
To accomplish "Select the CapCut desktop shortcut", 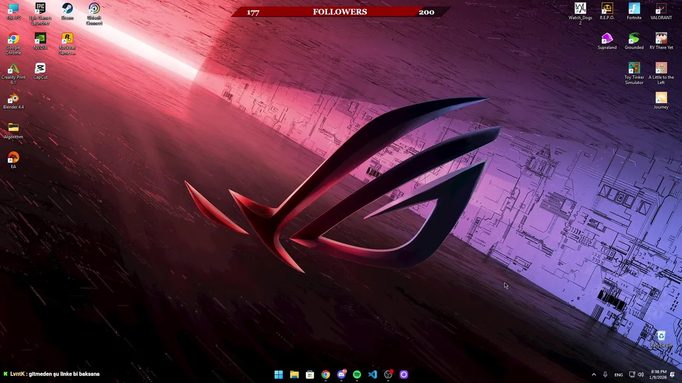I will tap(40, 71).
